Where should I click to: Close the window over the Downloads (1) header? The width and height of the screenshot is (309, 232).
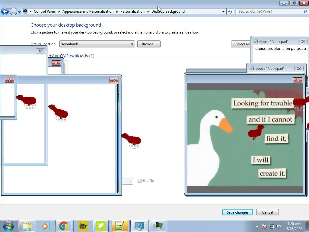pos(56,63)
